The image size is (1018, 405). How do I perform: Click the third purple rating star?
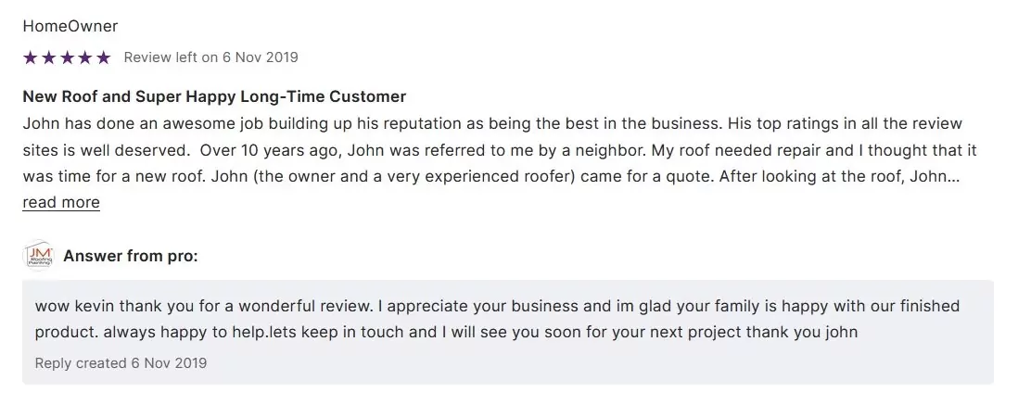tap(67, 57)
